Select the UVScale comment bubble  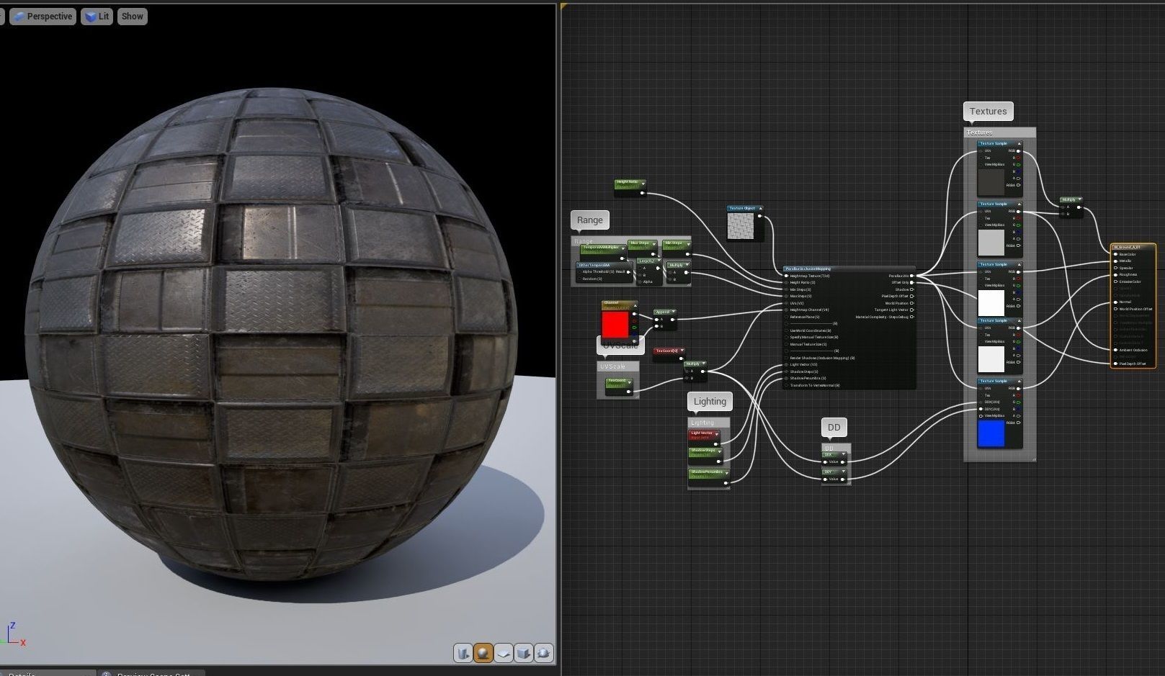click(620, 346)
